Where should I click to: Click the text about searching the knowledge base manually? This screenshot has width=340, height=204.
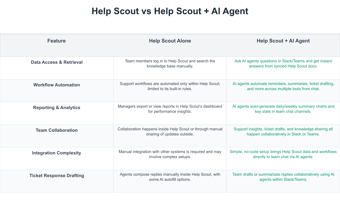(170, 63)
